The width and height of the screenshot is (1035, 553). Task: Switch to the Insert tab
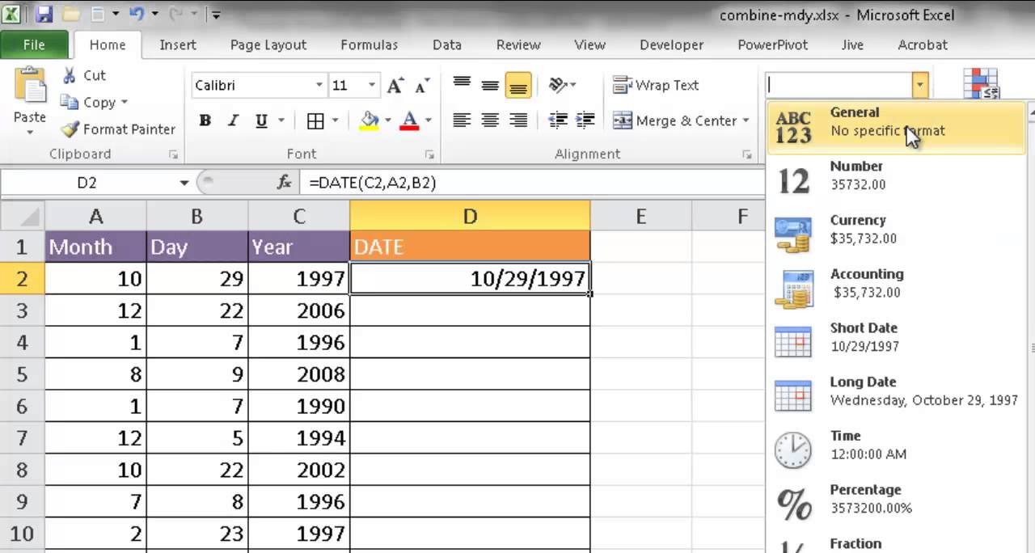pos(178,45)
